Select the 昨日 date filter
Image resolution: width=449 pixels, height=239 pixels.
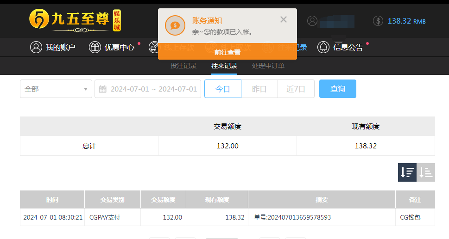[x=259, y=89]
